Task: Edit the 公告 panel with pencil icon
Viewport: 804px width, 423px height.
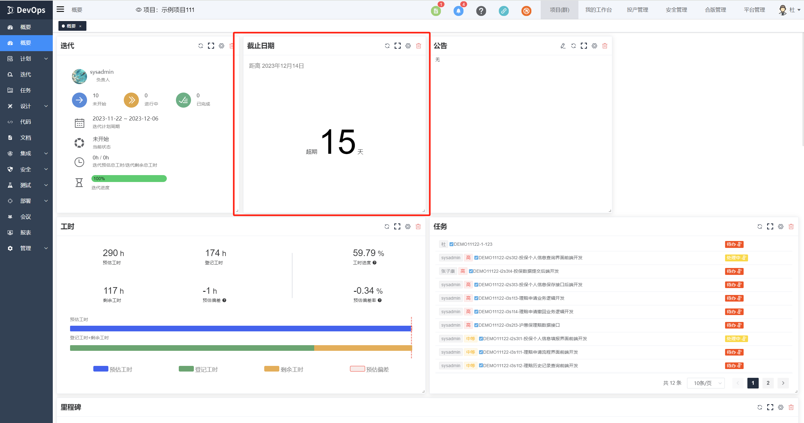Action: (x=563, y=46)
